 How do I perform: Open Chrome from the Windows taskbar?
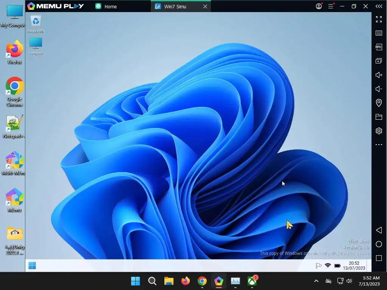point(202,281)
